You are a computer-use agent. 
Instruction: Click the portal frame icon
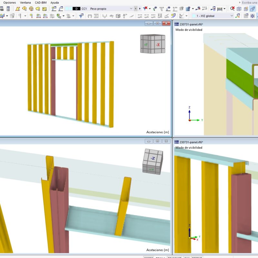pyautogui.click(x=90, y=16)
